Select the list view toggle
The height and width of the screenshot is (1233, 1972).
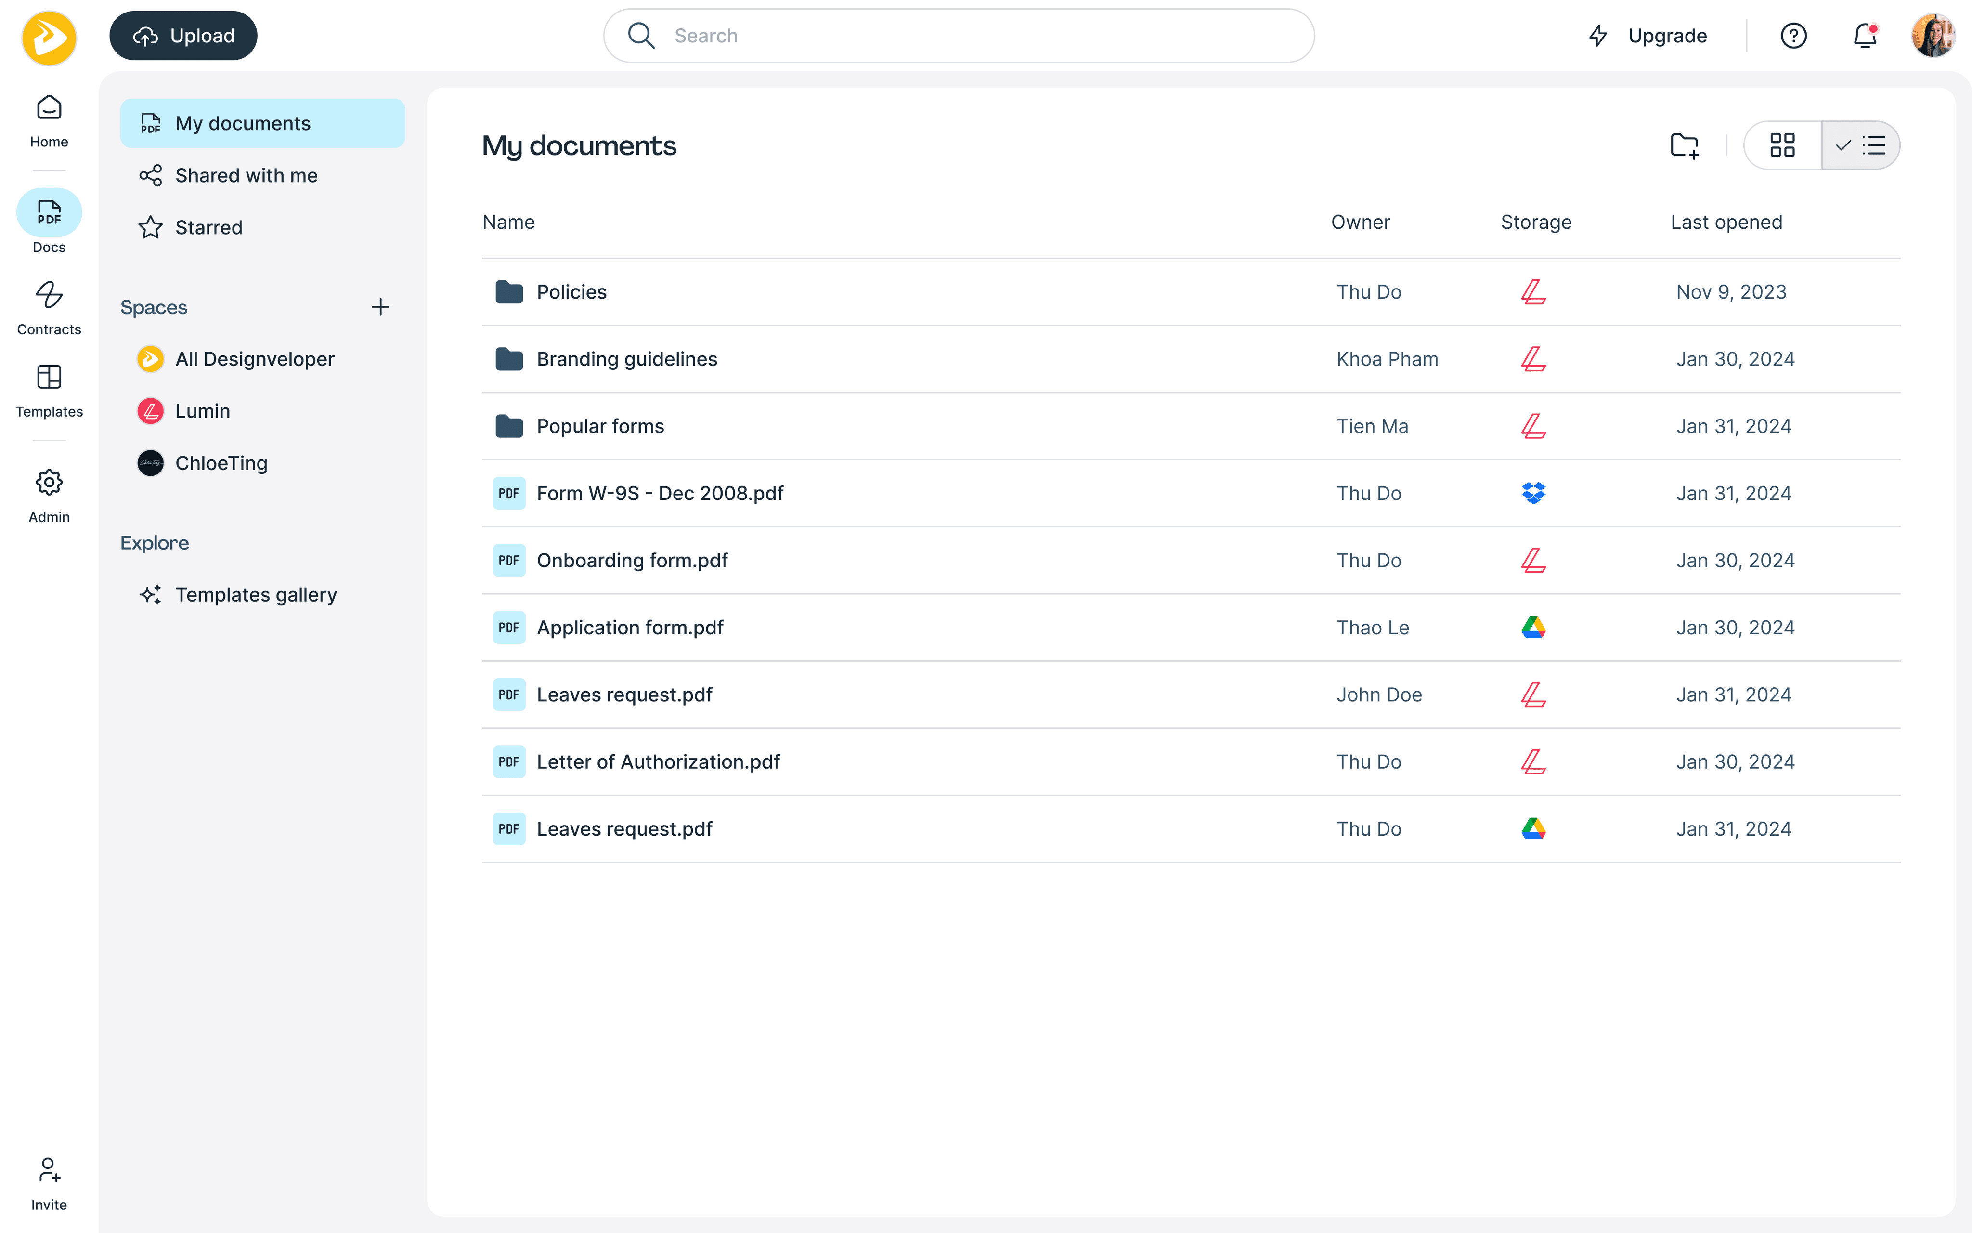1861,146
